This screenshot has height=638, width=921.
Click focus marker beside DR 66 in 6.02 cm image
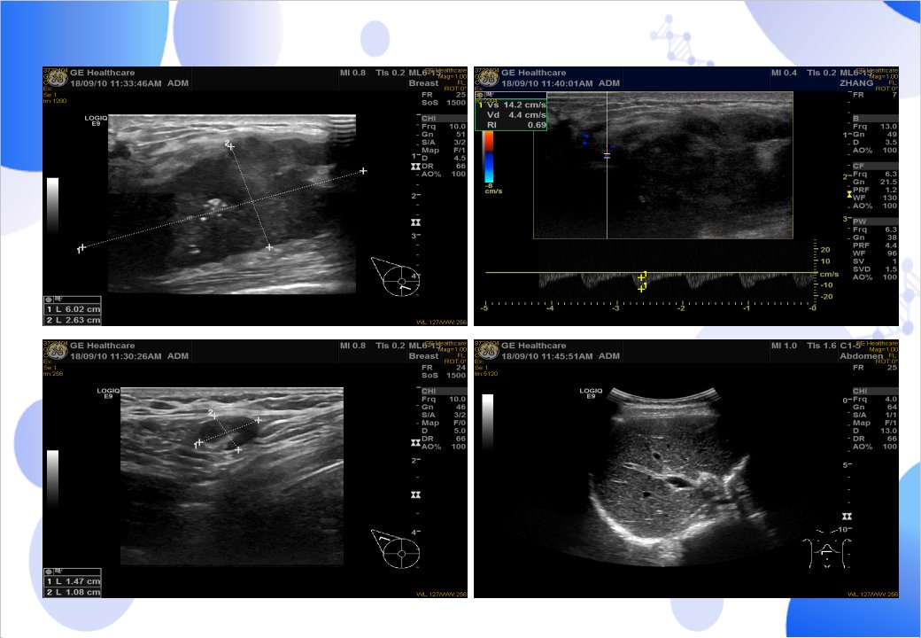click(416, 167)
